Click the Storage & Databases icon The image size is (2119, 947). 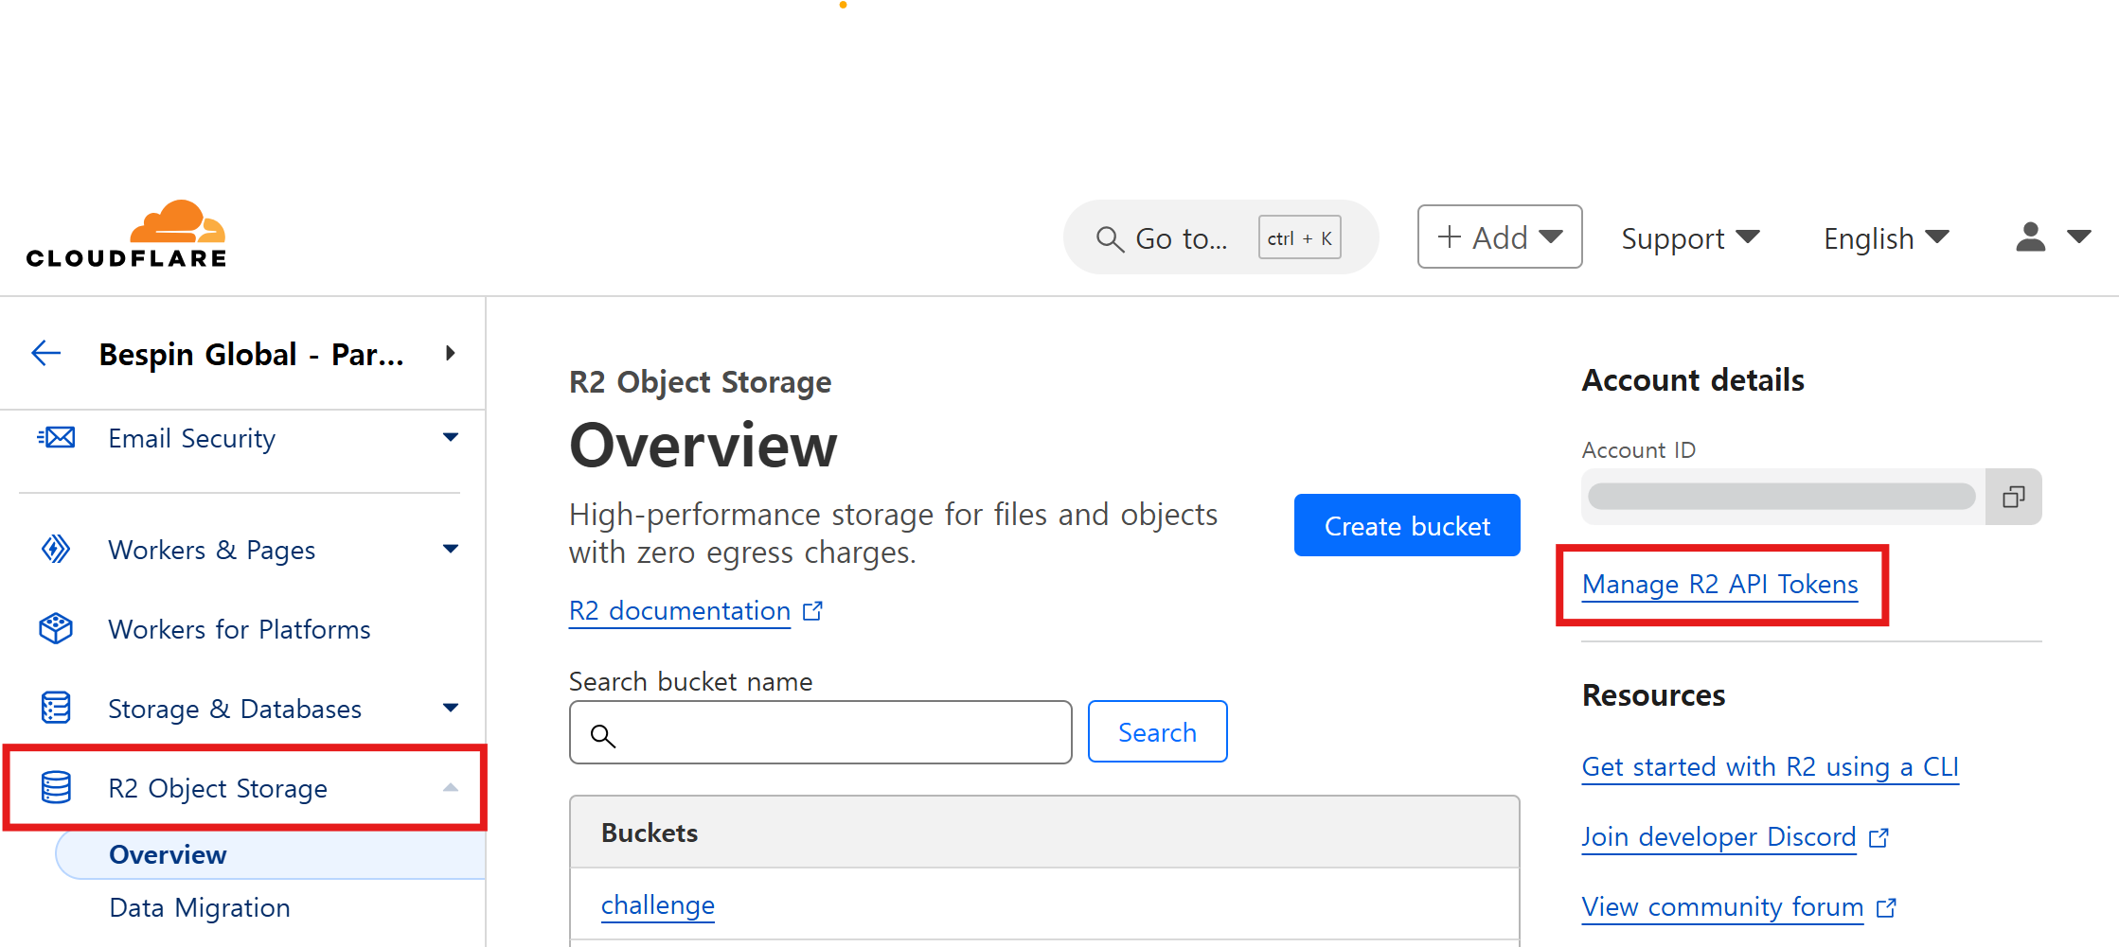pos(56,709)
